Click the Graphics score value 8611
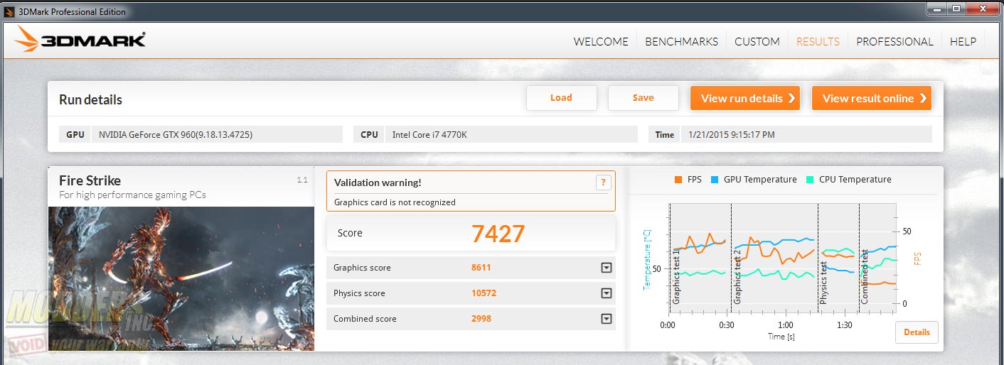Viewport: 1004px width, 365px height. 481,268
